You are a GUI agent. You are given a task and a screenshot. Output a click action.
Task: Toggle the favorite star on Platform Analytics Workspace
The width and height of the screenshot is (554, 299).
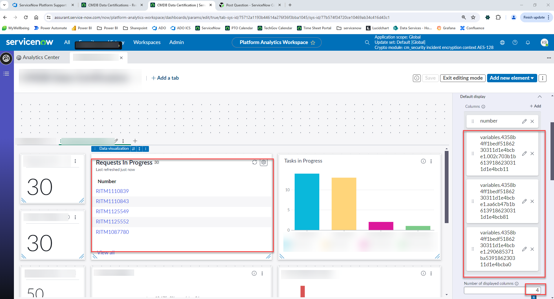coord(313,43)
